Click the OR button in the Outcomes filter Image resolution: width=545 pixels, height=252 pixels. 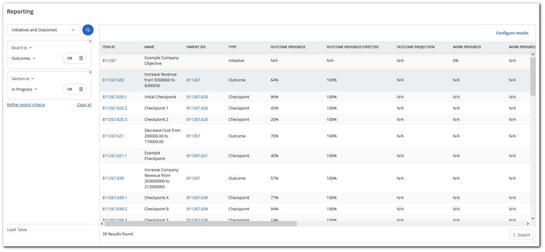click(x=70, y=58)
